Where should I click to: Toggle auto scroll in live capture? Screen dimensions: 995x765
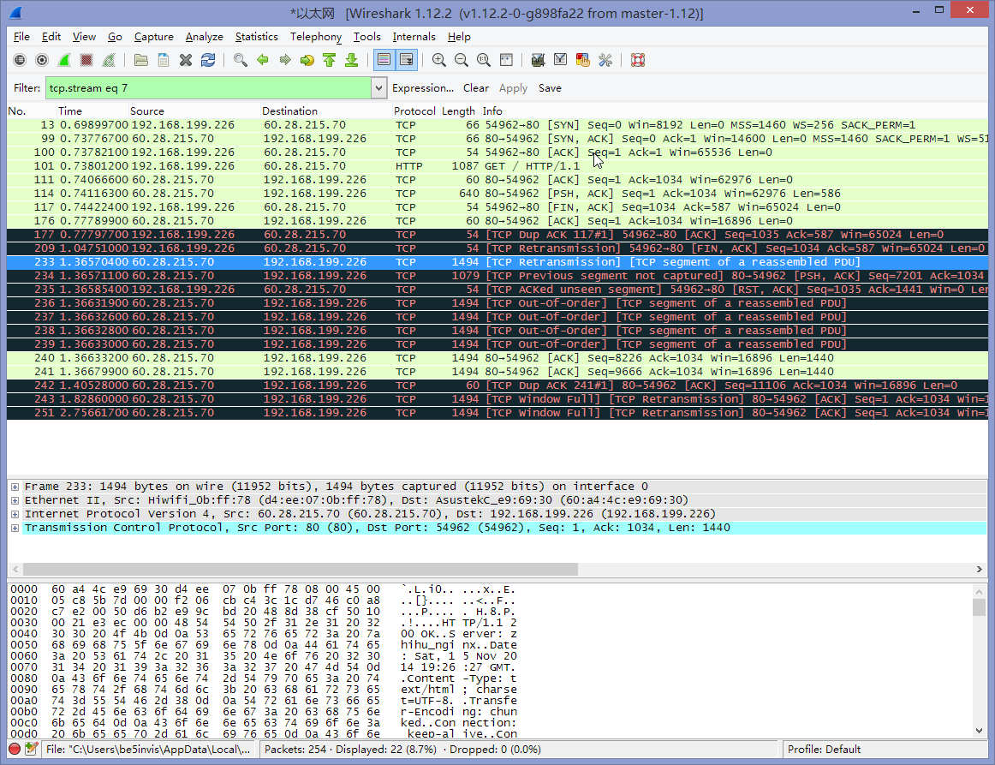(406, 60)
